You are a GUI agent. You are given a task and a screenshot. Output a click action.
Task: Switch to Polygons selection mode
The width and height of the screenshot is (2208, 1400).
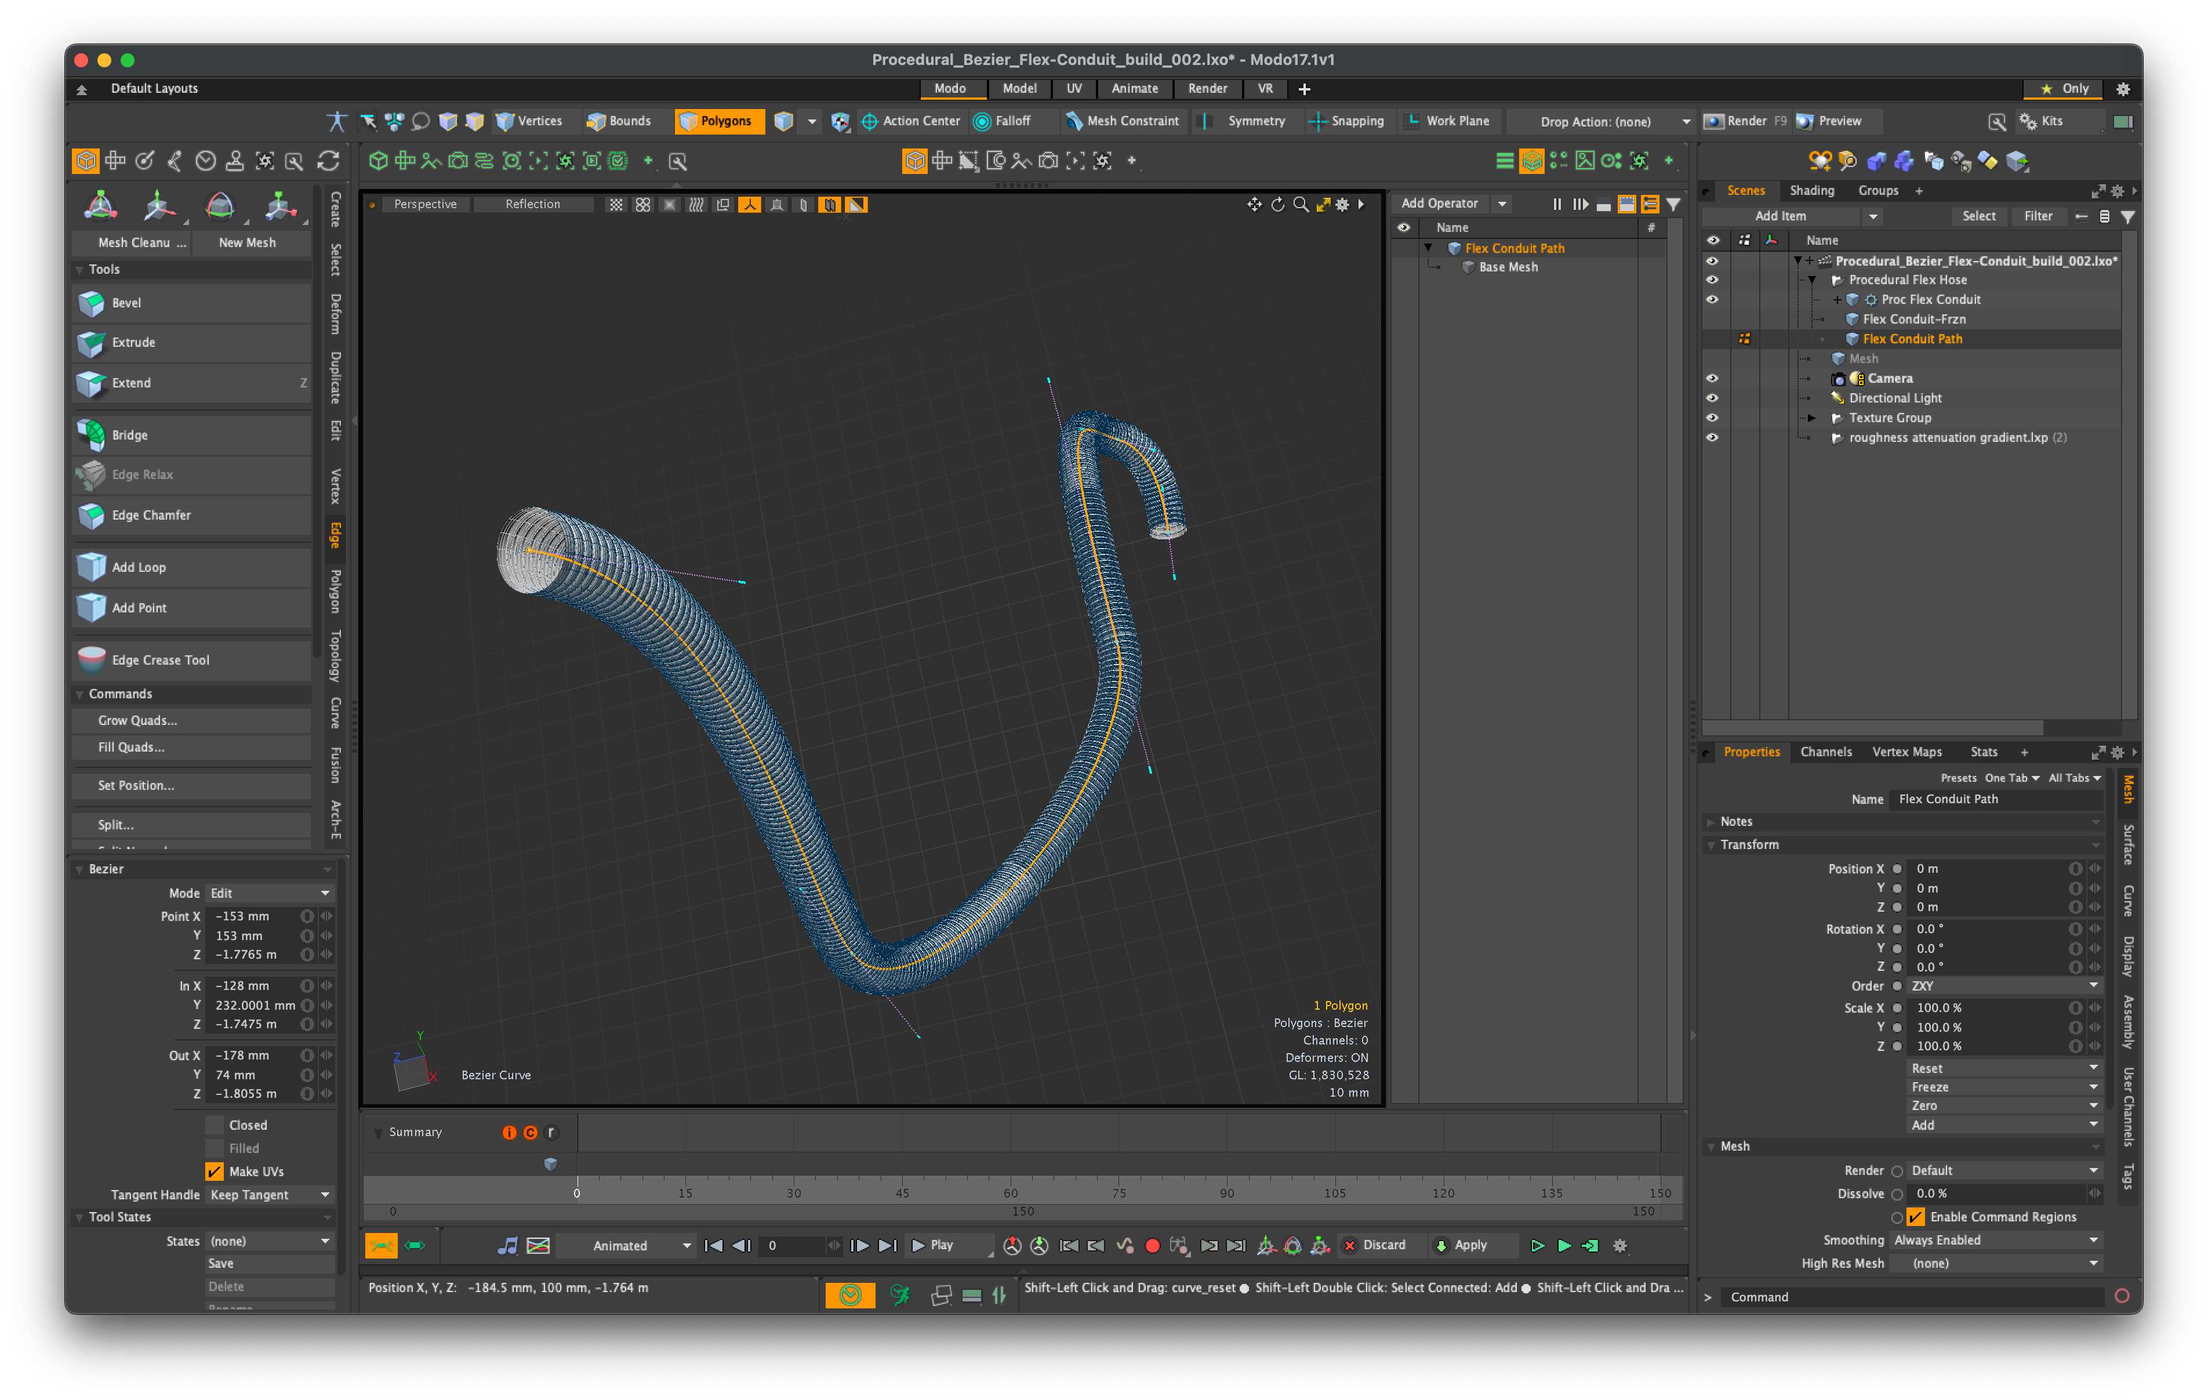719,121
